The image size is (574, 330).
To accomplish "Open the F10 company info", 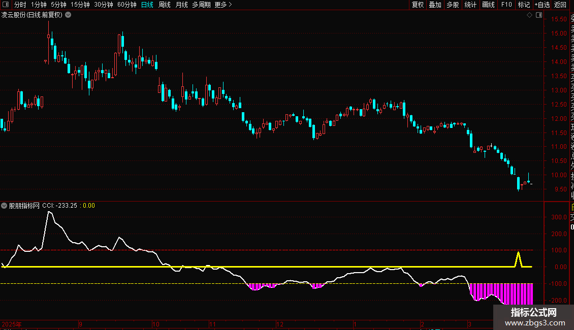I will [506, 5].
